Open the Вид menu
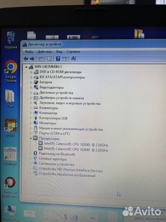 pos(59,52)
